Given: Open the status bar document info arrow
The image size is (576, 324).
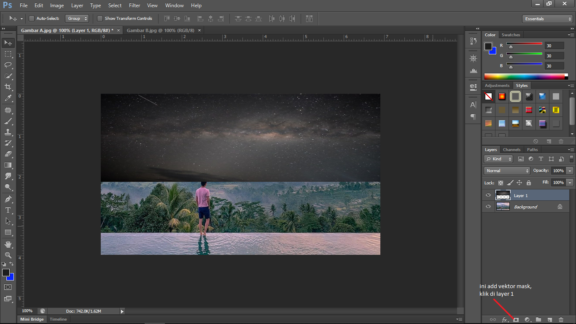Looking at the screenshot, I should point(122,311).
